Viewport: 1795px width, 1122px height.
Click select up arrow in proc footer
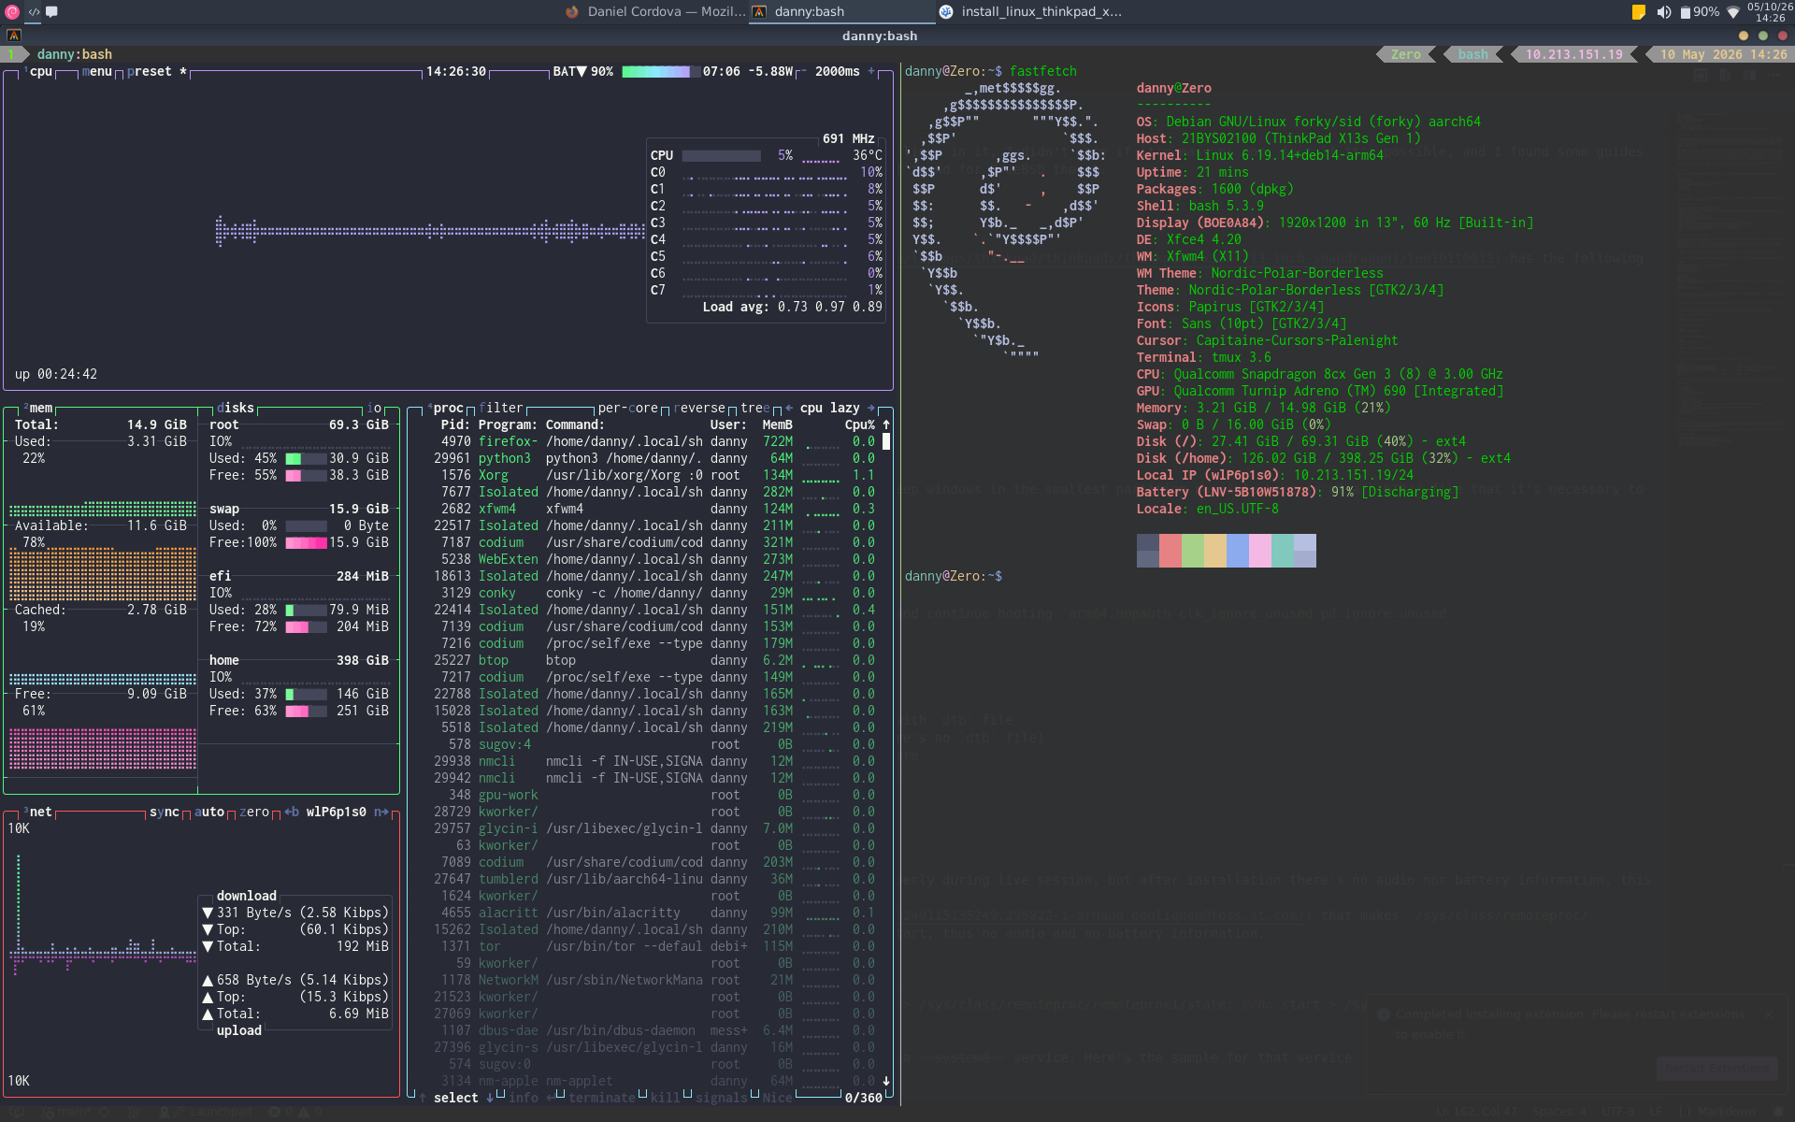point(423,1098)
